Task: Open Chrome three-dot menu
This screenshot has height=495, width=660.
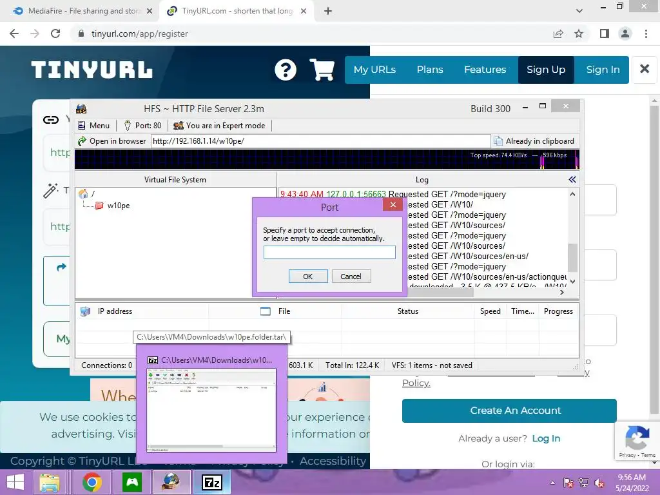Action: [x=646, y=34]
